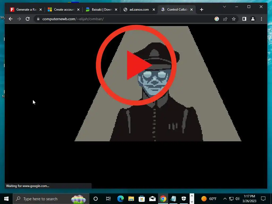Click the Chrome taskbar icon

[x=163, y=199]
